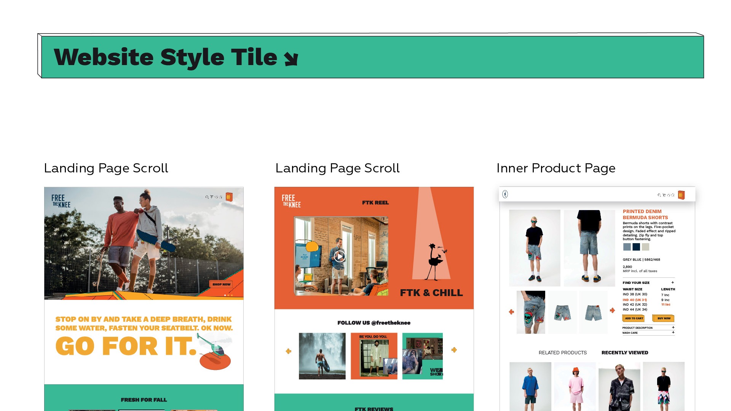Expand the Product Description section

673,327
